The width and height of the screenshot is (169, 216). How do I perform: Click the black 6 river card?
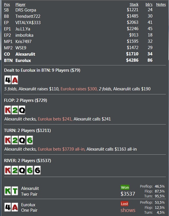37,170
